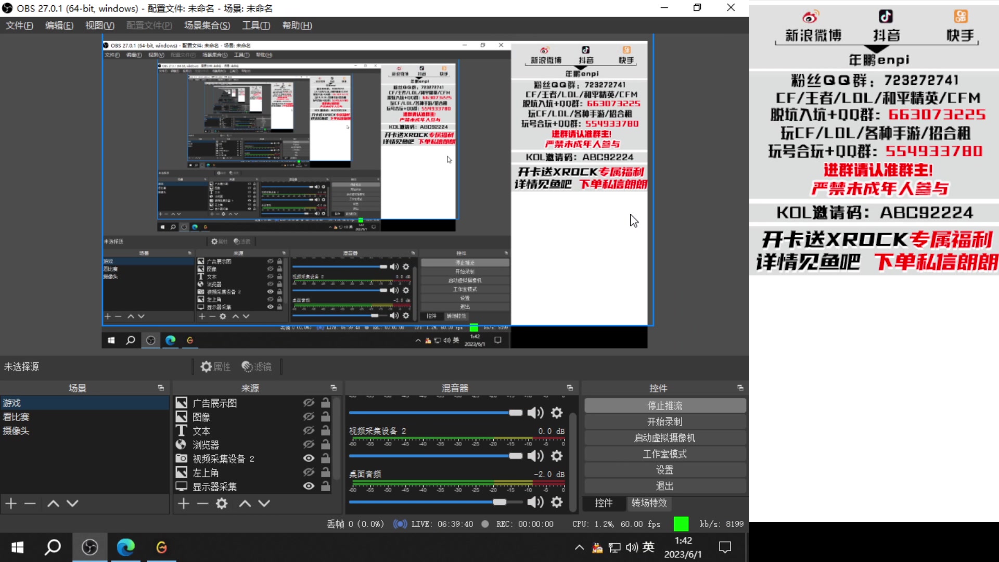Toggle visibility of 广告展示图 source
The width and height of the screenshot is (999, 562).
[x=309, y=403]
